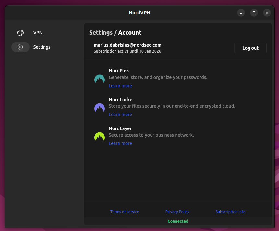Screen dimensions: 279x231
Task: Close the NordVPN window
Action: (267, 13)
